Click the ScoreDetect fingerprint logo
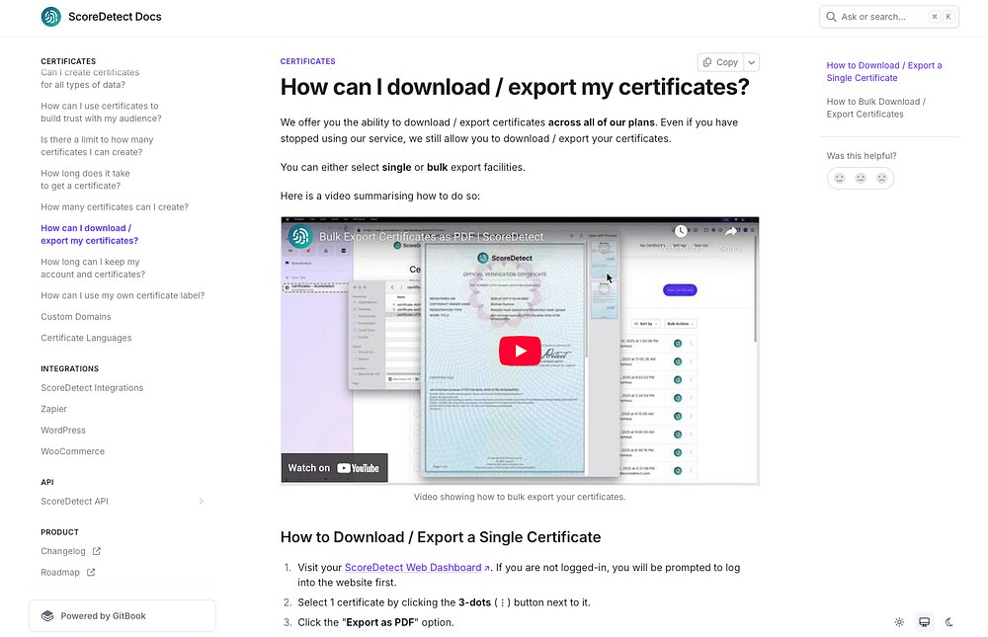Image resolution: width=988 pixels, height=637 pixels. coord(51,17)
